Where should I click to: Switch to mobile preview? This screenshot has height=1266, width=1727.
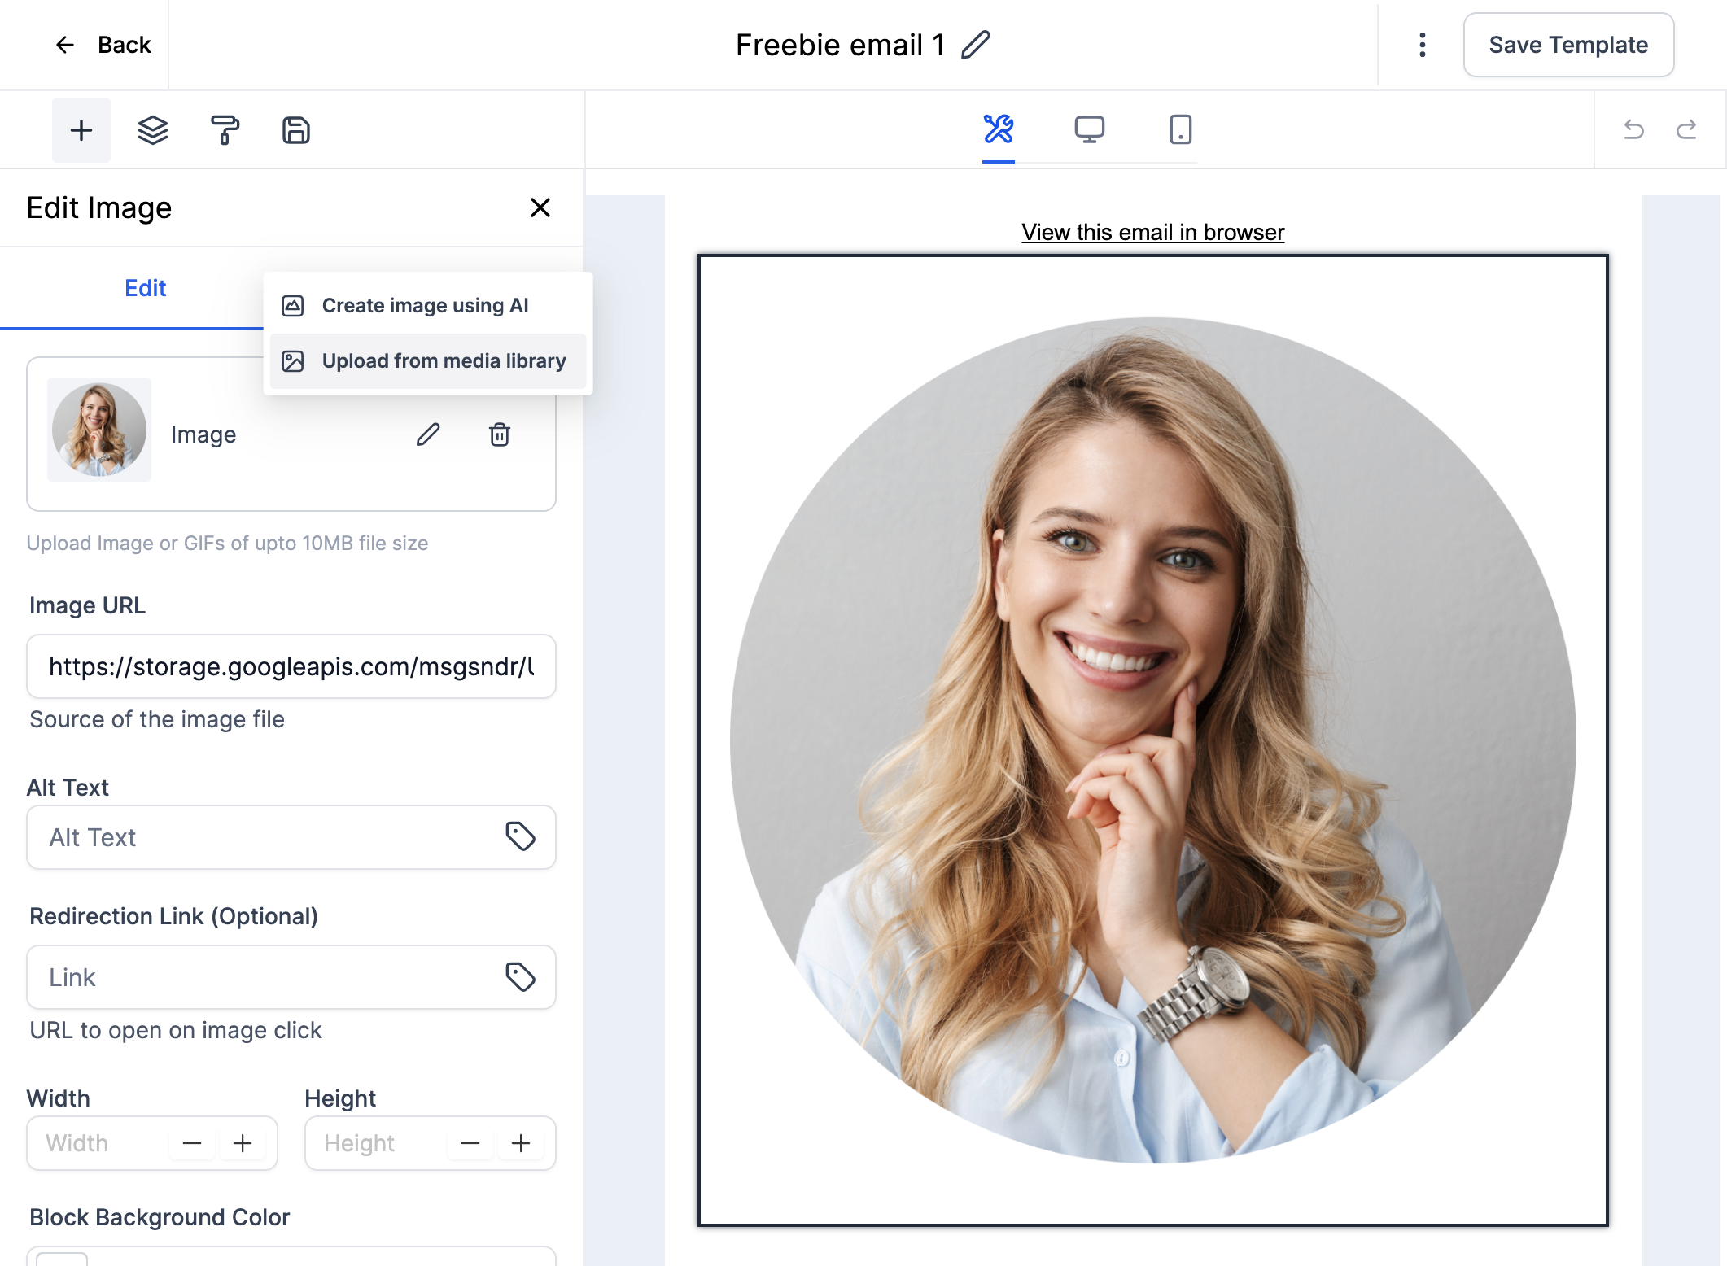[1181, 129]
